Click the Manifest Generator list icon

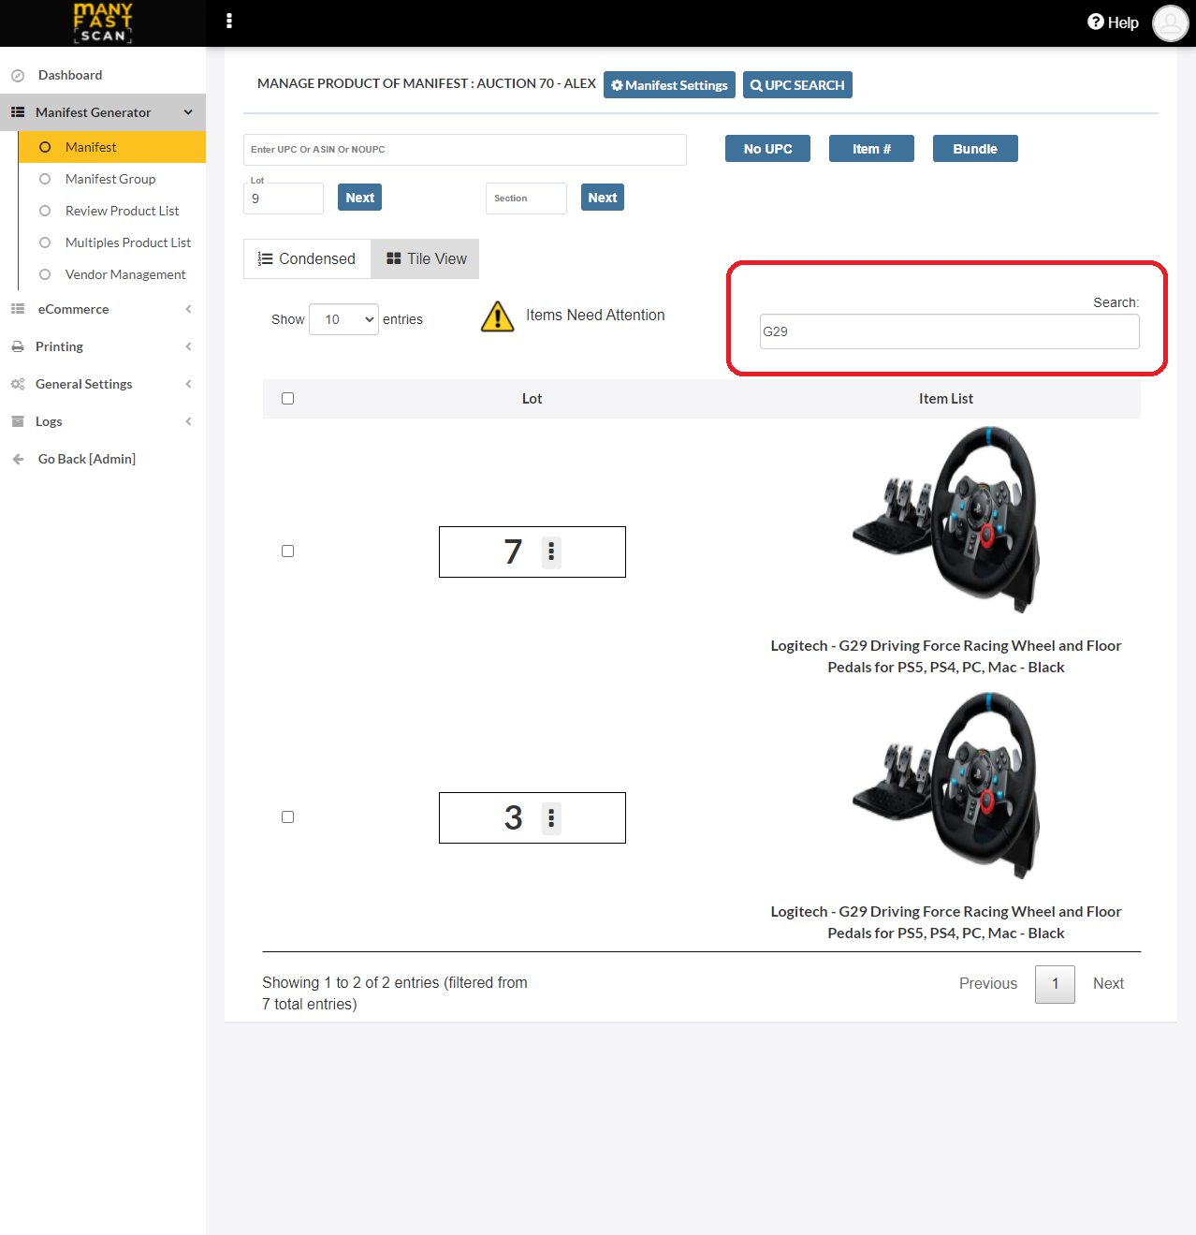(x=18, y=112)
